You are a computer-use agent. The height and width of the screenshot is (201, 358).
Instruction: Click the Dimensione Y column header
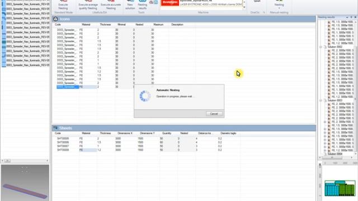click(x=147, y=133)
